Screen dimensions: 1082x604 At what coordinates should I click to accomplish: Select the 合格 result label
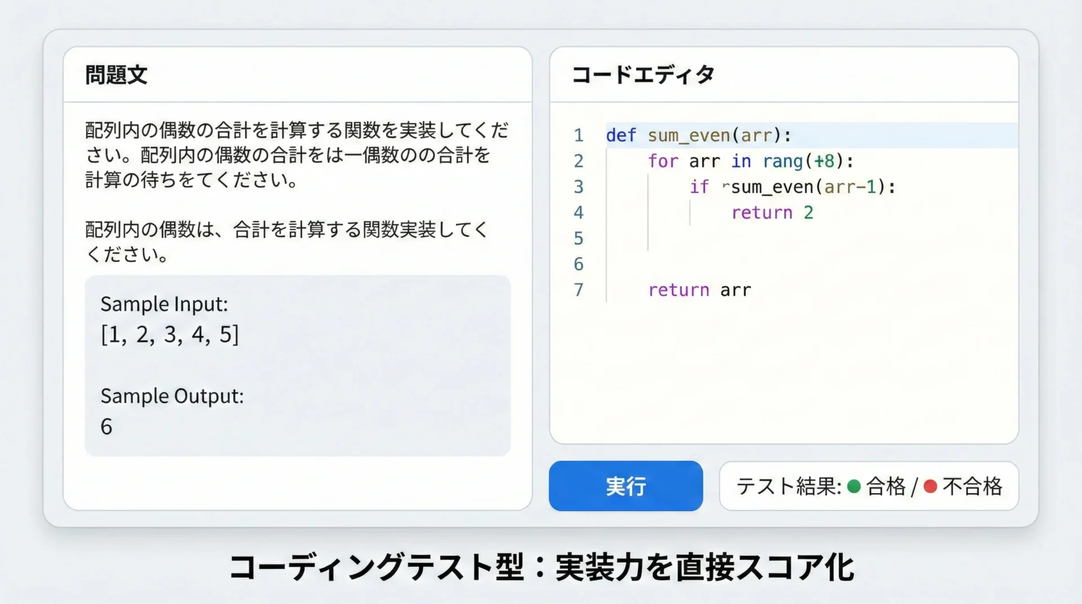click(x=886, y=486)
